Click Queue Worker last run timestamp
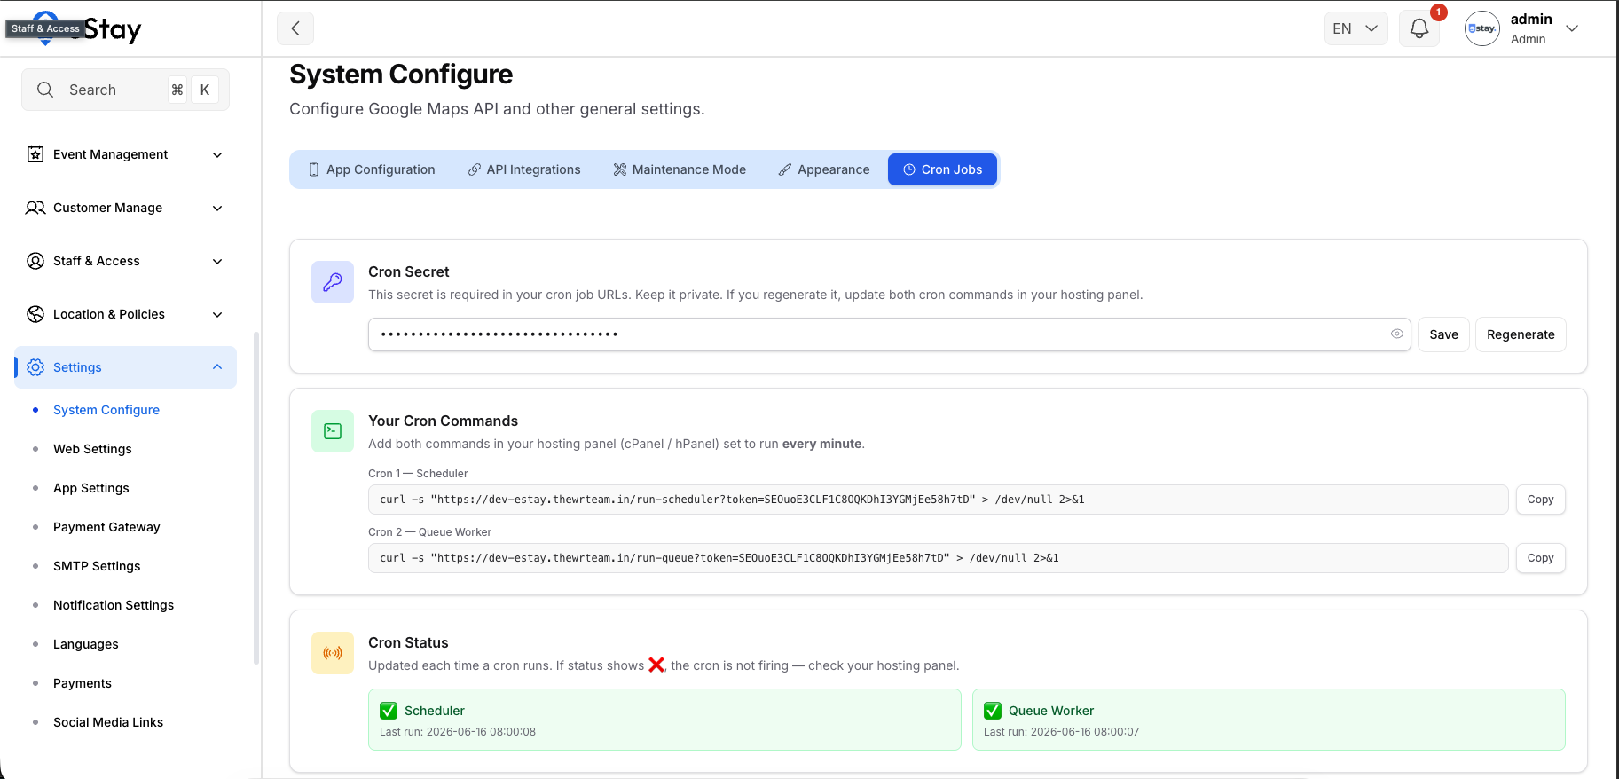Viewport: 1619px width, 779px height. (x=1061, y=732)
